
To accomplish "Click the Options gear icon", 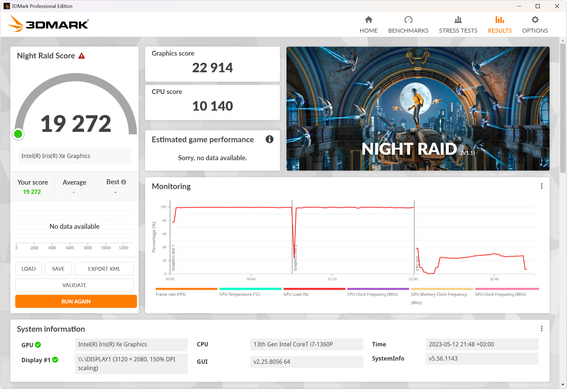I will [535, 20].
